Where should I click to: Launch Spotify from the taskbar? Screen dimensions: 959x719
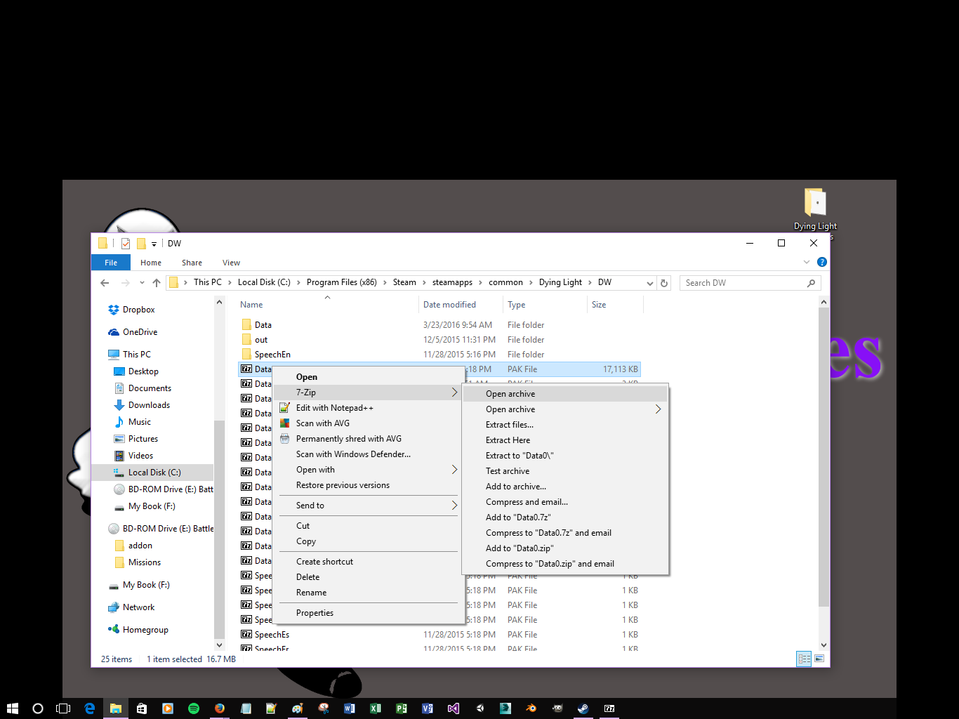[194, 708]
